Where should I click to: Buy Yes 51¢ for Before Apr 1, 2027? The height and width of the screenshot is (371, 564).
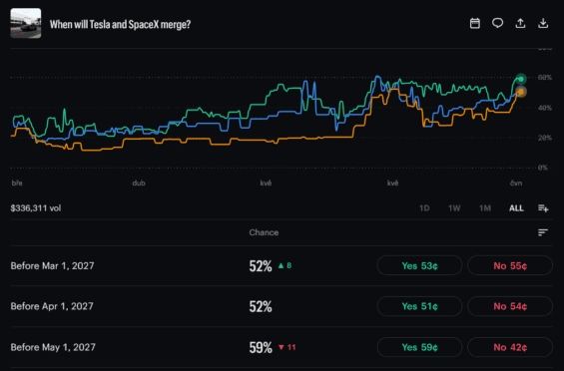click(x=419, y=306)
